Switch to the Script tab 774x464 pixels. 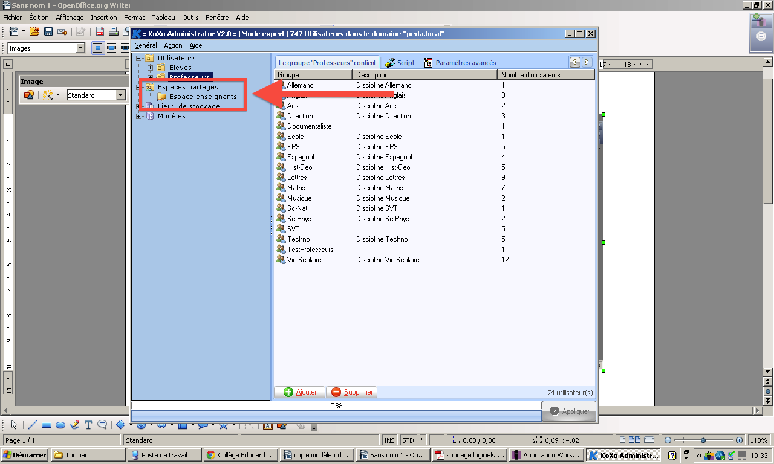point(400,62)
